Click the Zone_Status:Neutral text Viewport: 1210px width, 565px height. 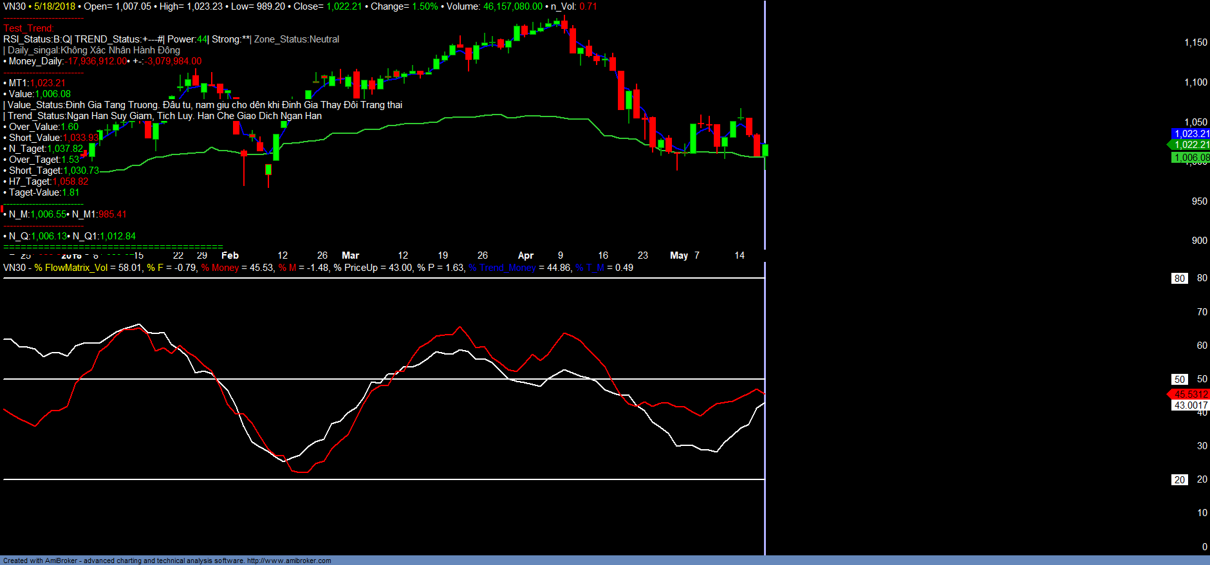[x=296, y=39]
